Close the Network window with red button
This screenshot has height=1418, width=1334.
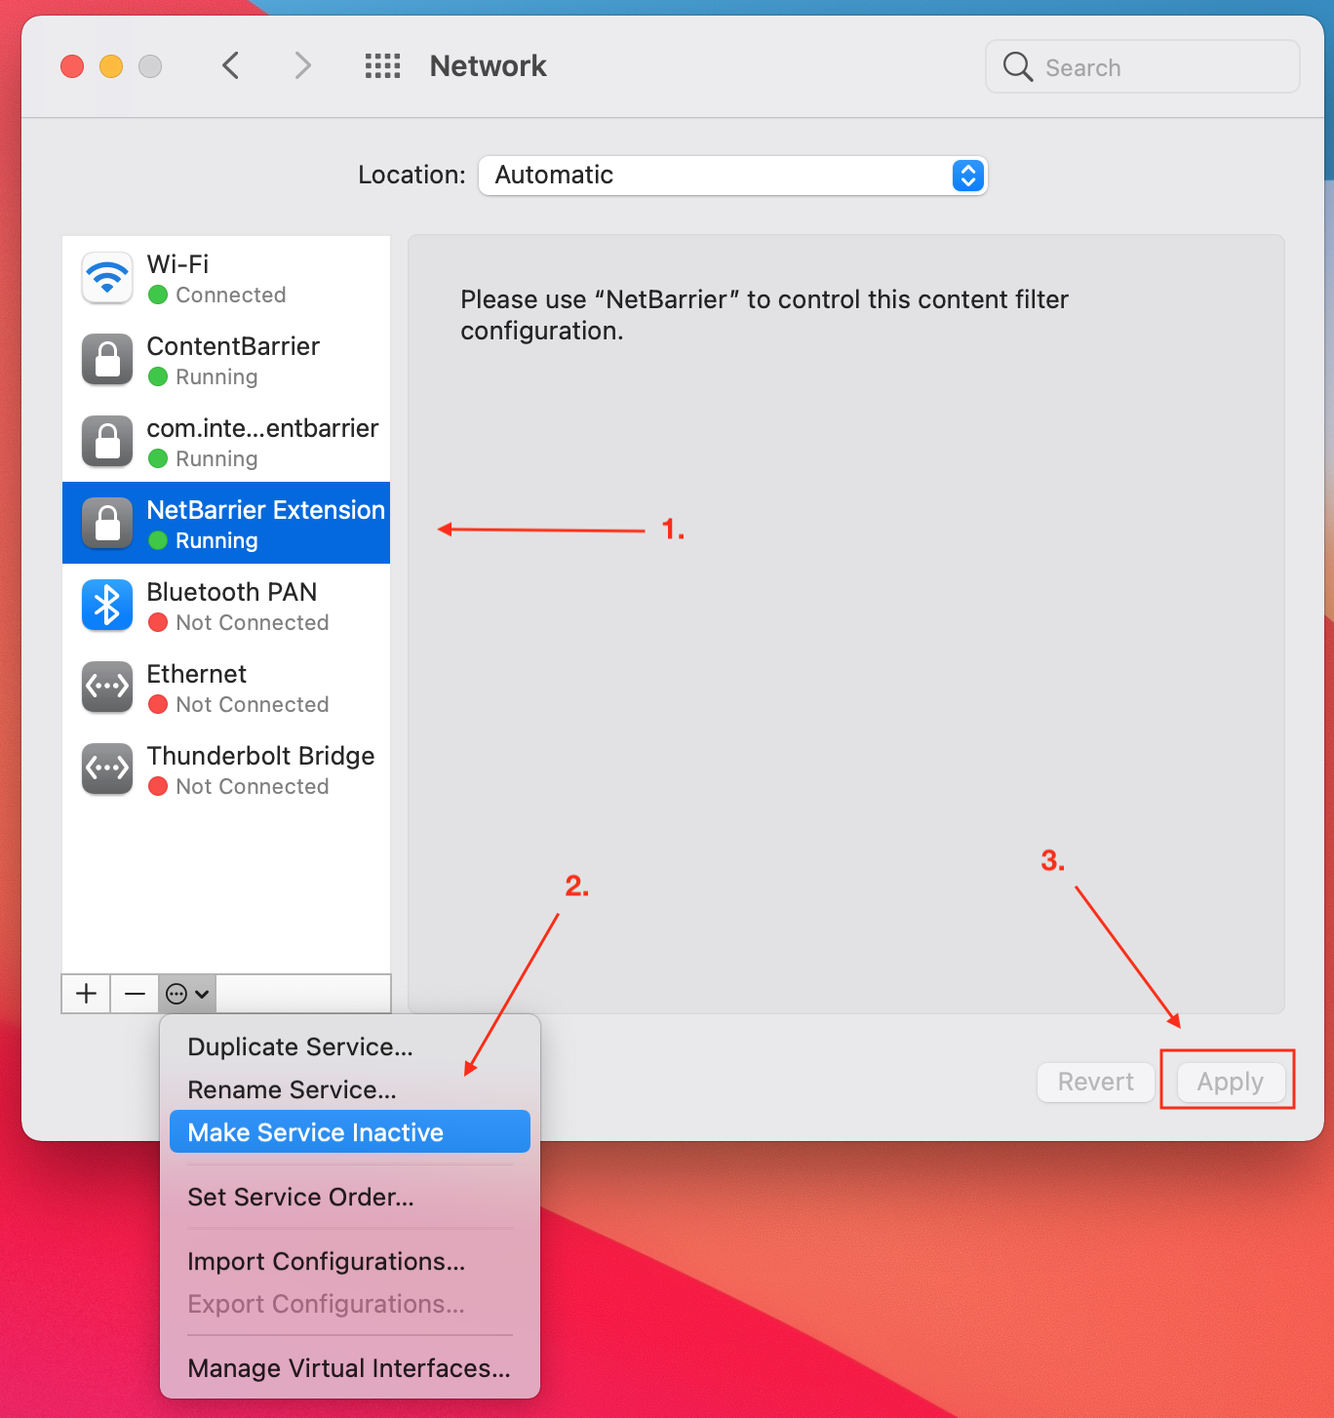pos(72,66)
